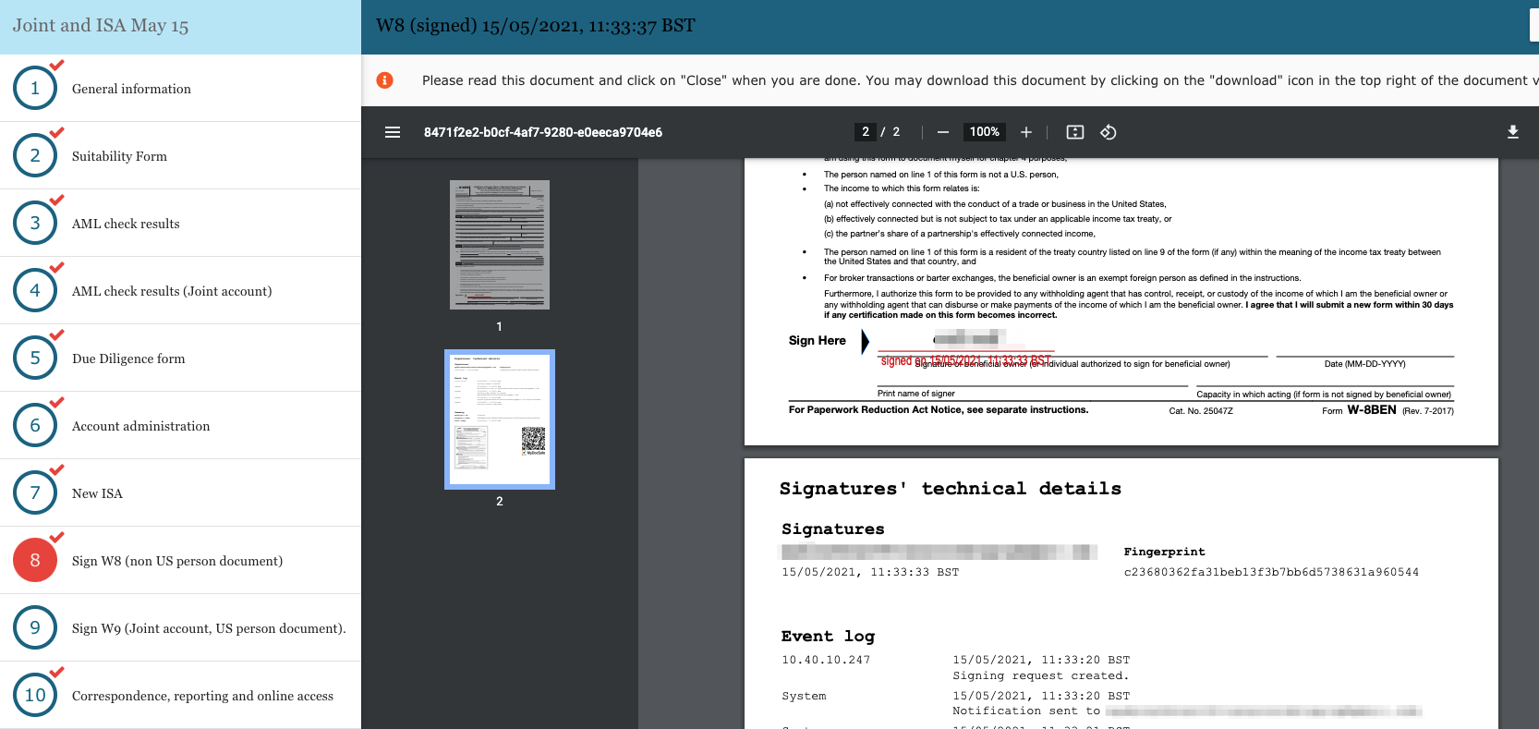Screen dimensions: 1539x729
Task: Click IP address 10.40.10.247 in event log
Action: pyautogui.click(x=826, y=660)
